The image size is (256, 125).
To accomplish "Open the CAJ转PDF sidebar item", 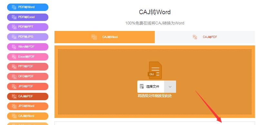I will tap(28, 96).
